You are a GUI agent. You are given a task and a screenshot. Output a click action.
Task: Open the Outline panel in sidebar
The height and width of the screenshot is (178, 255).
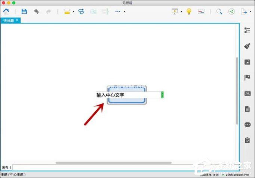[247, 30]
